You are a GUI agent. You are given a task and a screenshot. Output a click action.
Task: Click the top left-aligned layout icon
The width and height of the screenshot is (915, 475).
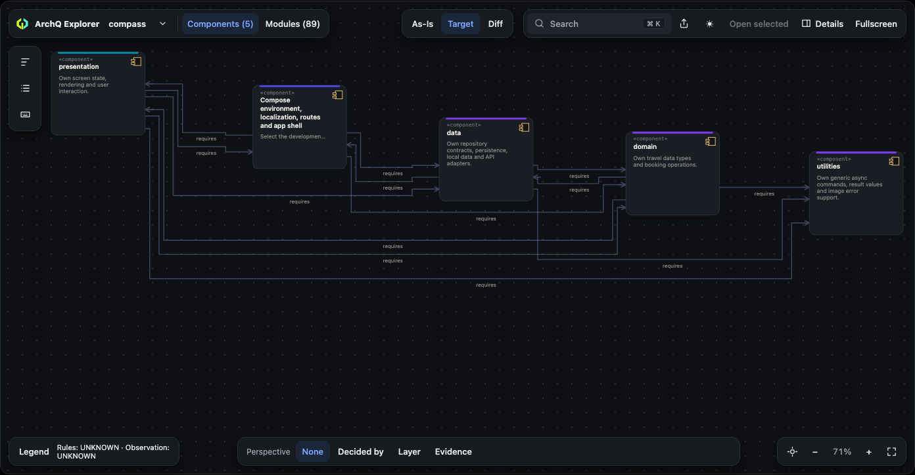[x=25, y=62]
